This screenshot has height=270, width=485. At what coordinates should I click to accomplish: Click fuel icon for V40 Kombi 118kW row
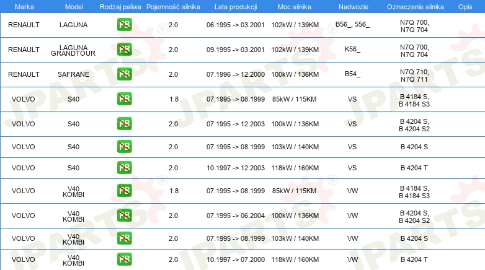tap(124, 259)
